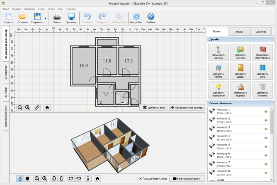Toggle the Прозрачные стены checkbox
Image resolution: width=277 pixels, height=185 pixels.
141,178
